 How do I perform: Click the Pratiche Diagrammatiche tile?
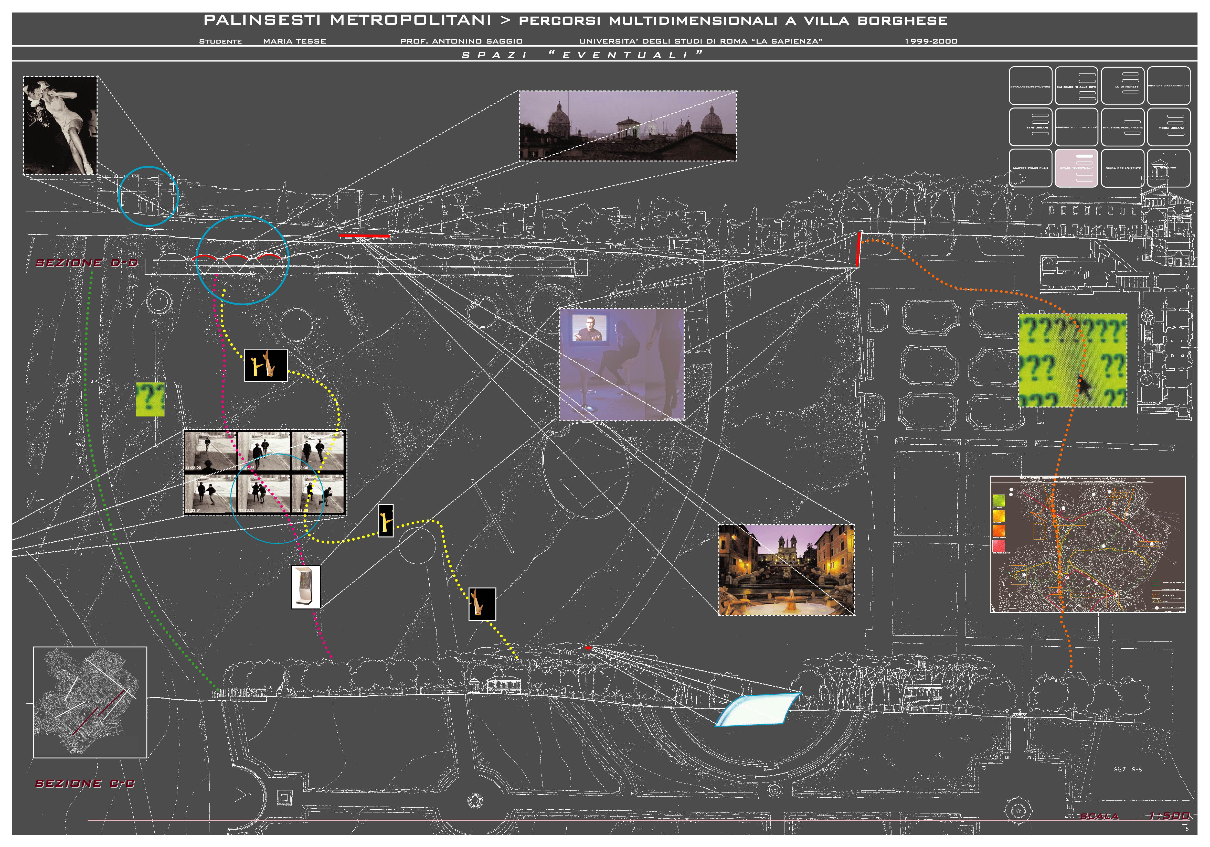[1168, 85]
